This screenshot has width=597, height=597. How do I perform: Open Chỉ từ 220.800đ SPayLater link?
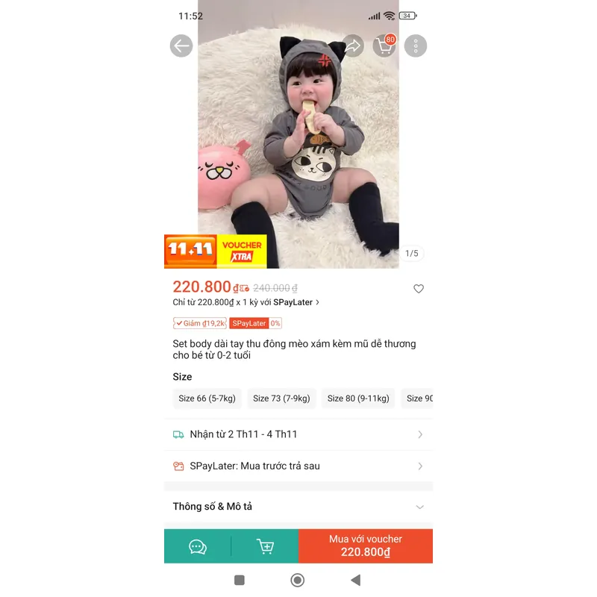(246, 302)
